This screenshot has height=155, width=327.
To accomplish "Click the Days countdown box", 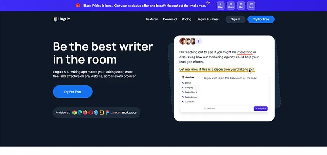I will coord(221,6).
